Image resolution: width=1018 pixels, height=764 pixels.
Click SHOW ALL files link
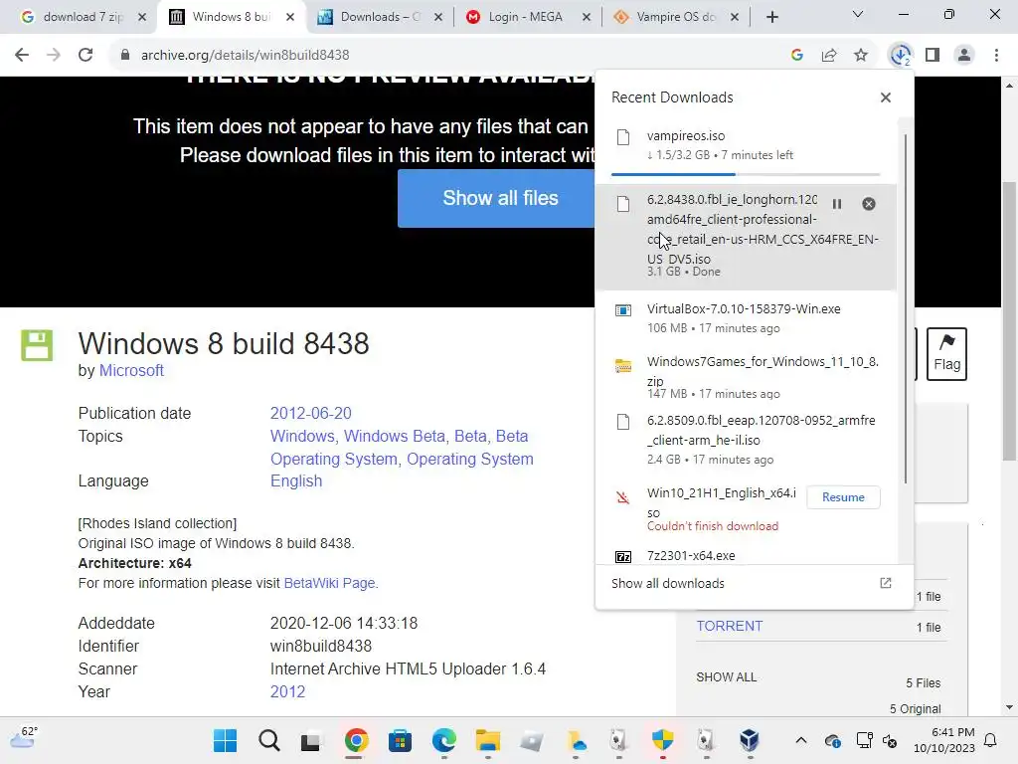pos(726,676)
